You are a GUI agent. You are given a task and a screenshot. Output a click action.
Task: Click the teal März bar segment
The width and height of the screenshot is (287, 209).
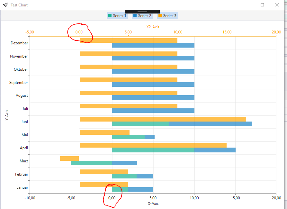91,163
